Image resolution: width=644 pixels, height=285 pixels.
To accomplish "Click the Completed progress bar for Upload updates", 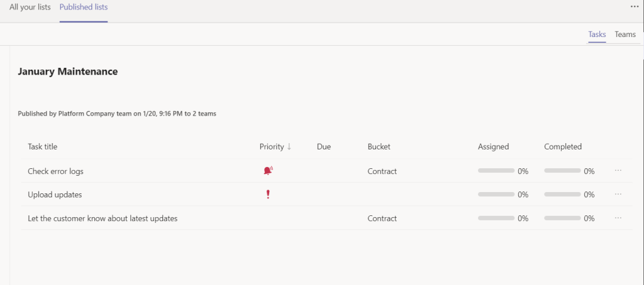I will click(x=562, y=195).
